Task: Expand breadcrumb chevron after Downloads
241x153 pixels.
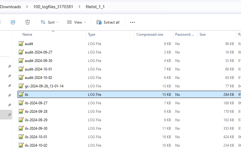Action: point(27,7)
